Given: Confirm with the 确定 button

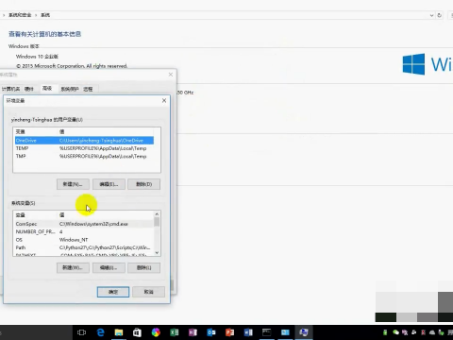Looking at the screenshot, I should [113, 292].
